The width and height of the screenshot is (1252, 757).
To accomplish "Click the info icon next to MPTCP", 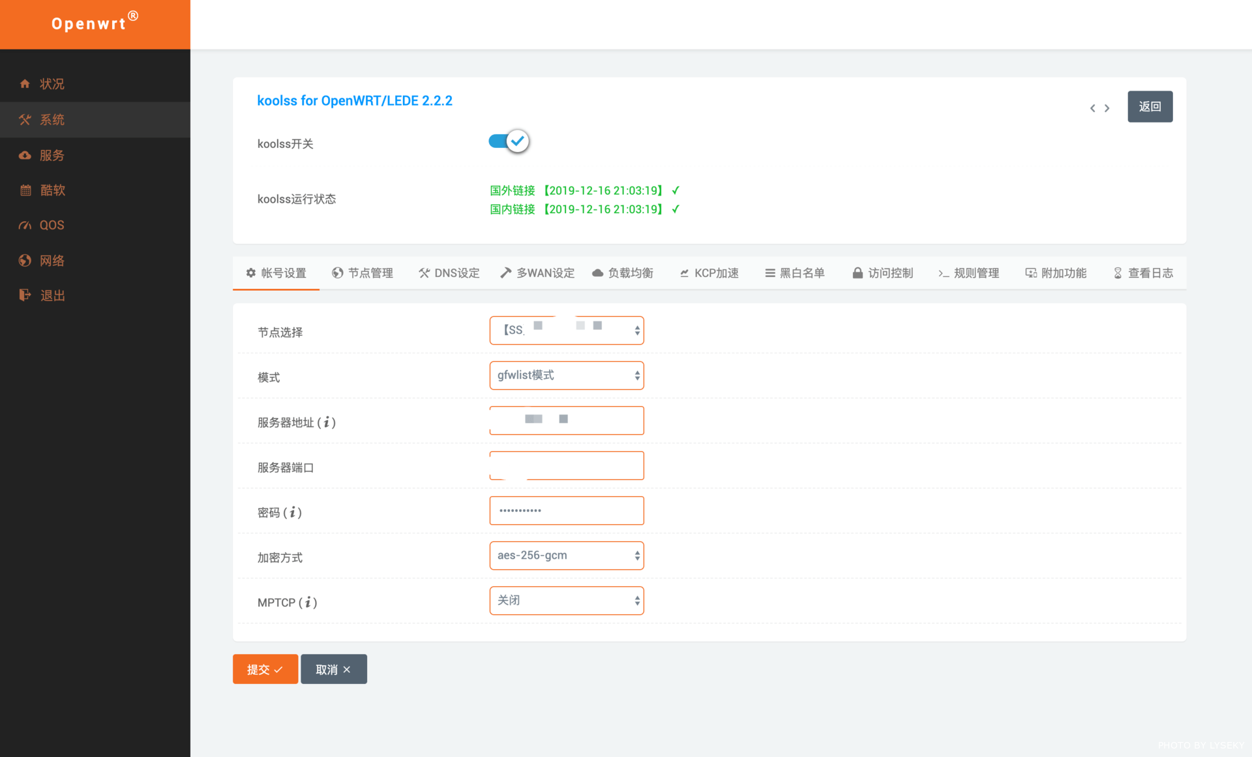I will click(x=308, y=602).
